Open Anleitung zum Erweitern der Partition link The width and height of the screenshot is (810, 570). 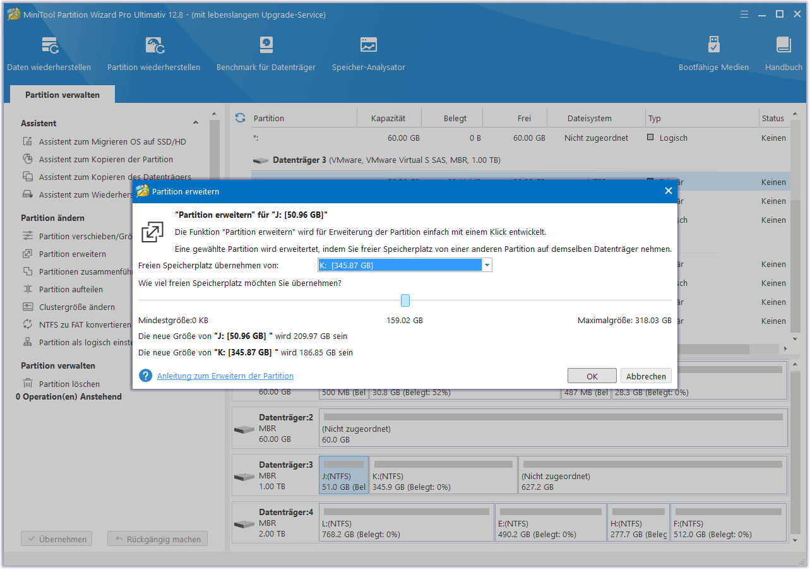pos(225,376)
